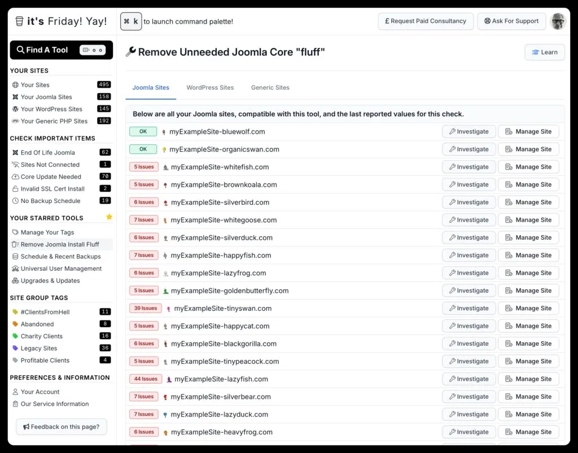Investigate myExampleSite-tinyswan.com
The width and height of the screenshot is (578, 453).
click(468, 308)
